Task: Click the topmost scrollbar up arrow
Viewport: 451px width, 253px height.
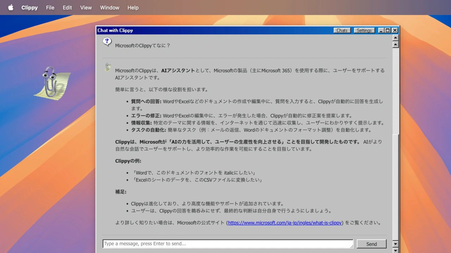Action: point(395,38)
